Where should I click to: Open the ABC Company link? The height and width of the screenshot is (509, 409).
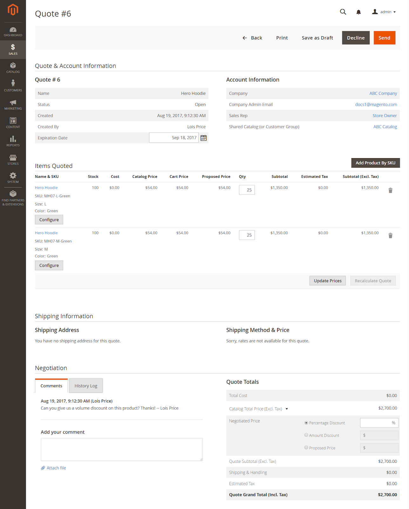tap(383, 93)
